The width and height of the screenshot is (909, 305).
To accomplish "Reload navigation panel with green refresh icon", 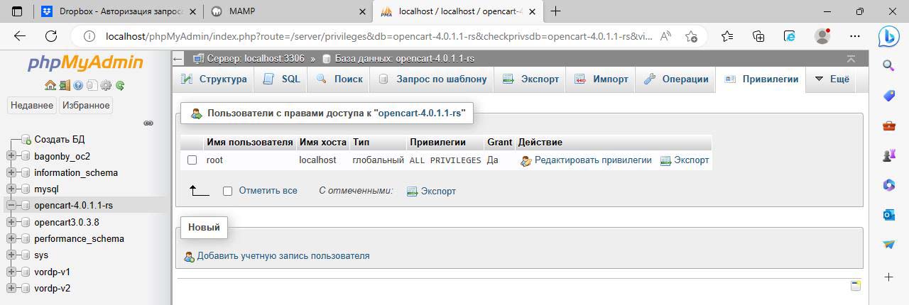I will coord(120,86).
